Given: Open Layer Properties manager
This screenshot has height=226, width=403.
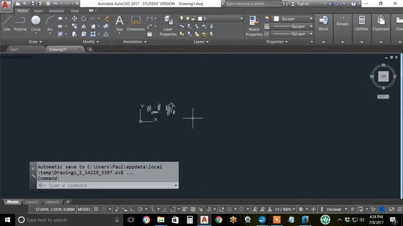Looking at the screenshot, I should pyautogui.click(x=168, y=26).
